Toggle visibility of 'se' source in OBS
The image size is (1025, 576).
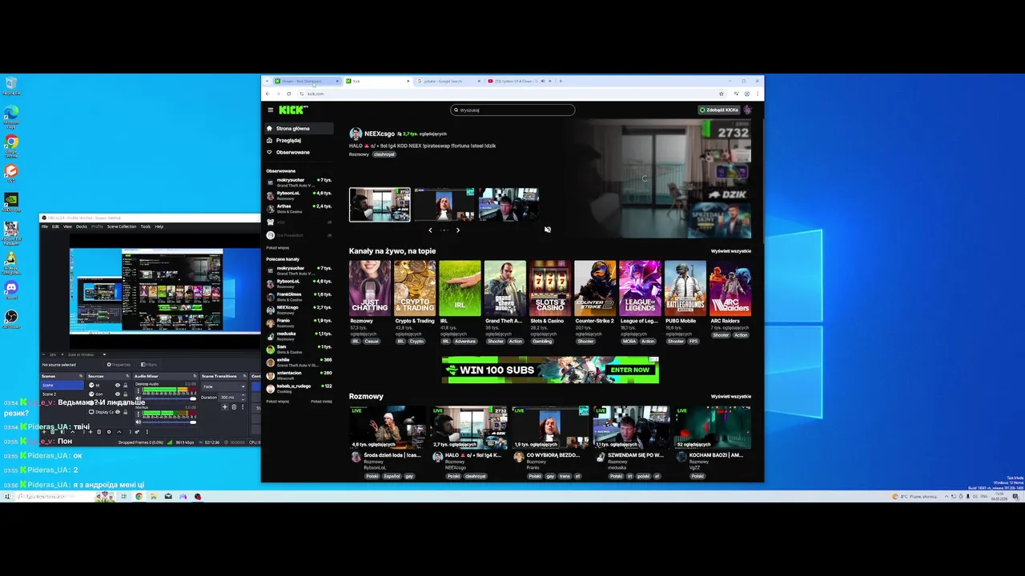[x=118, y=385]
